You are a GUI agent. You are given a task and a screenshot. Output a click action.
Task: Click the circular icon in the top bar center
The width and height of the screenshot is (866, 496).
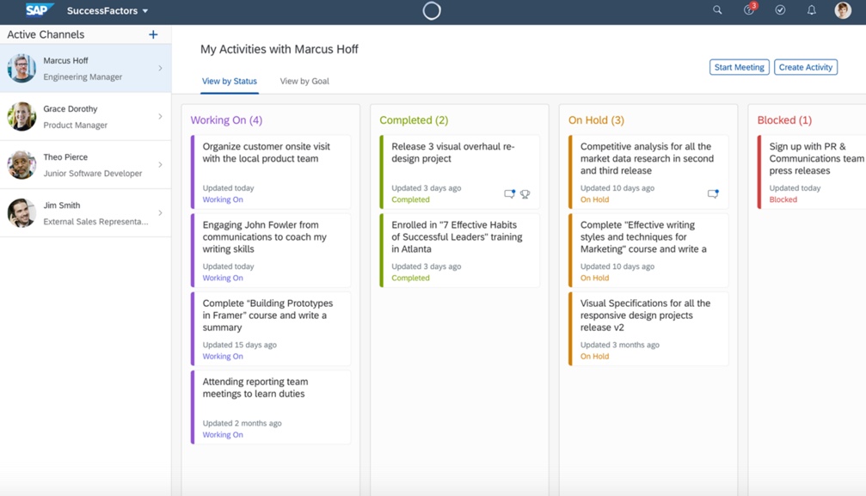(432, 10)
